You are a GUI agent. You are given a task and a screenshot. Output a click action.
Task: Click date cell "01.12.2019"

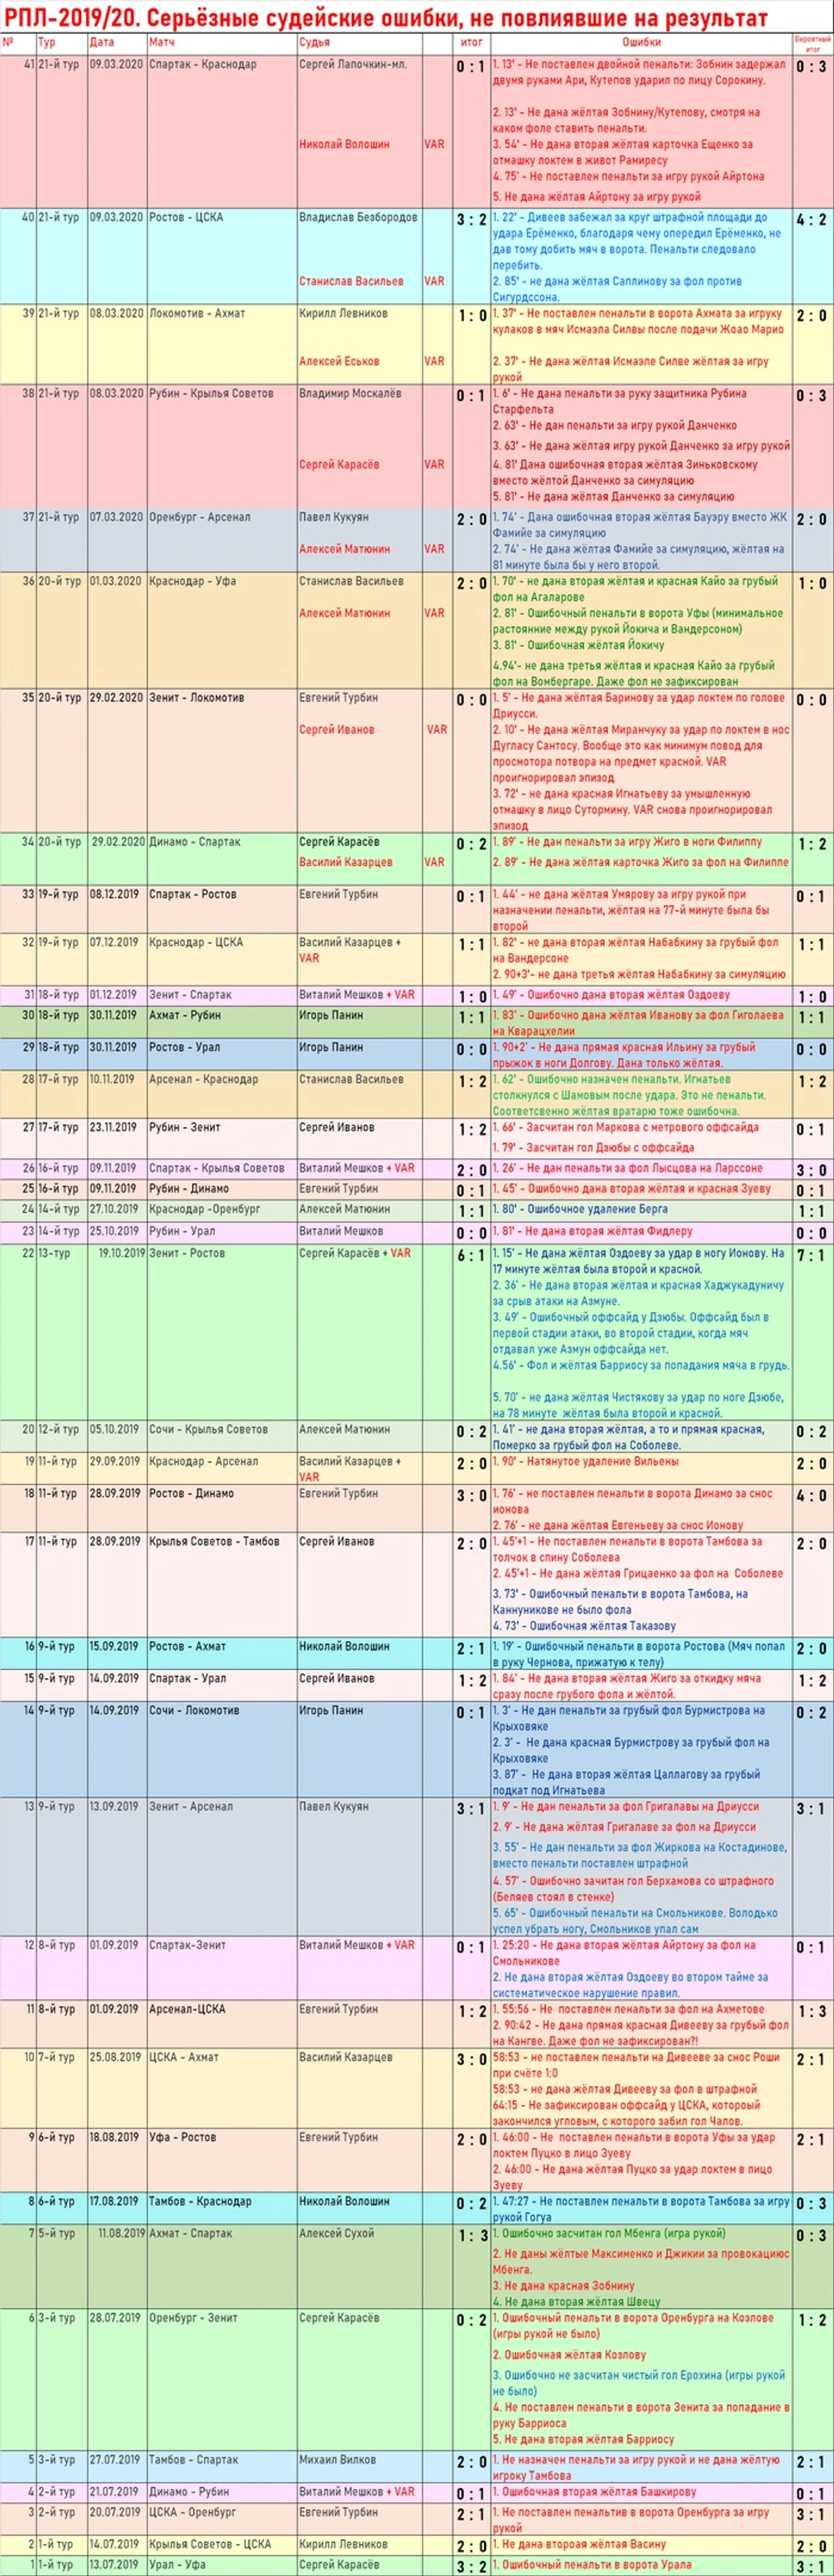[x=116, y=995]
